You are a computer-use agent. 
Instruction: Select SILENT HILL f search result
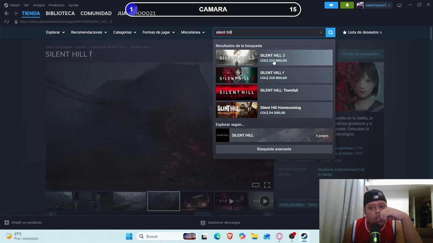pos(274,75)
